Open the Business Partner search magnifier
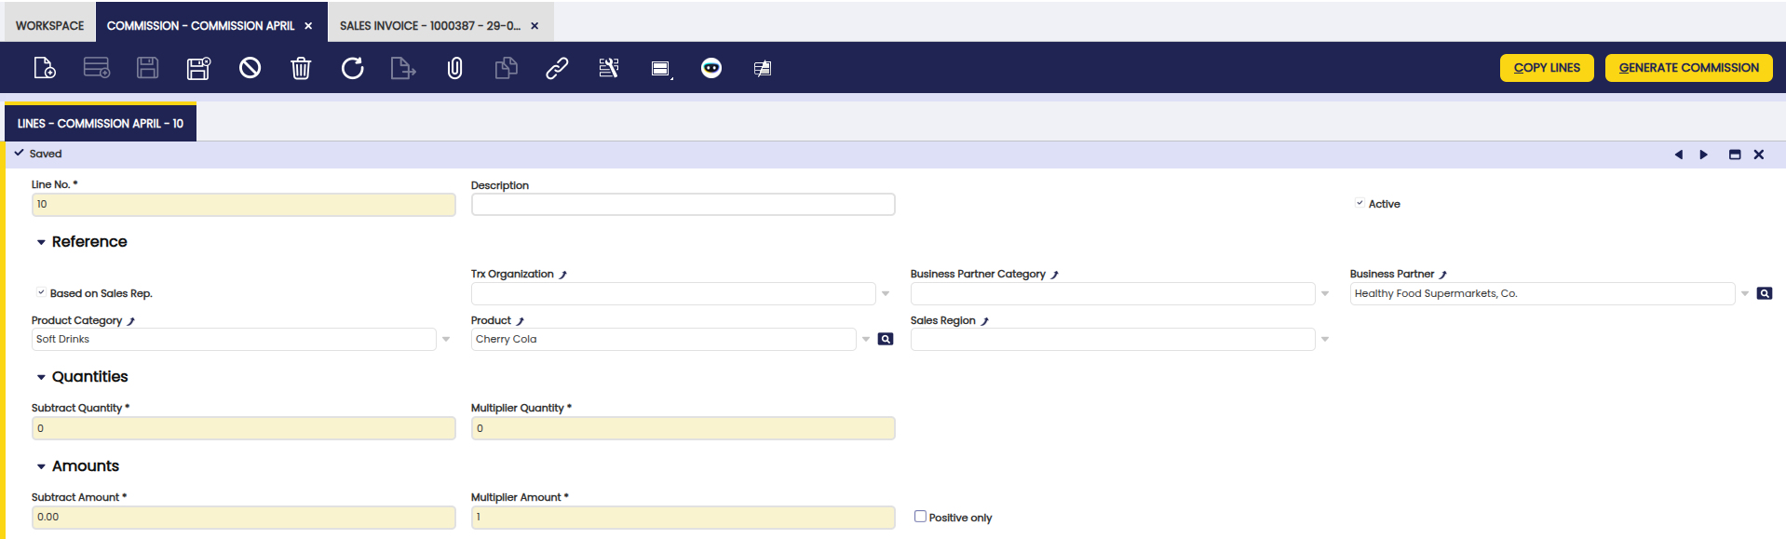The width and height of the screenshot is (1786, 539). pyautogui.click(x=1764, y=293)
